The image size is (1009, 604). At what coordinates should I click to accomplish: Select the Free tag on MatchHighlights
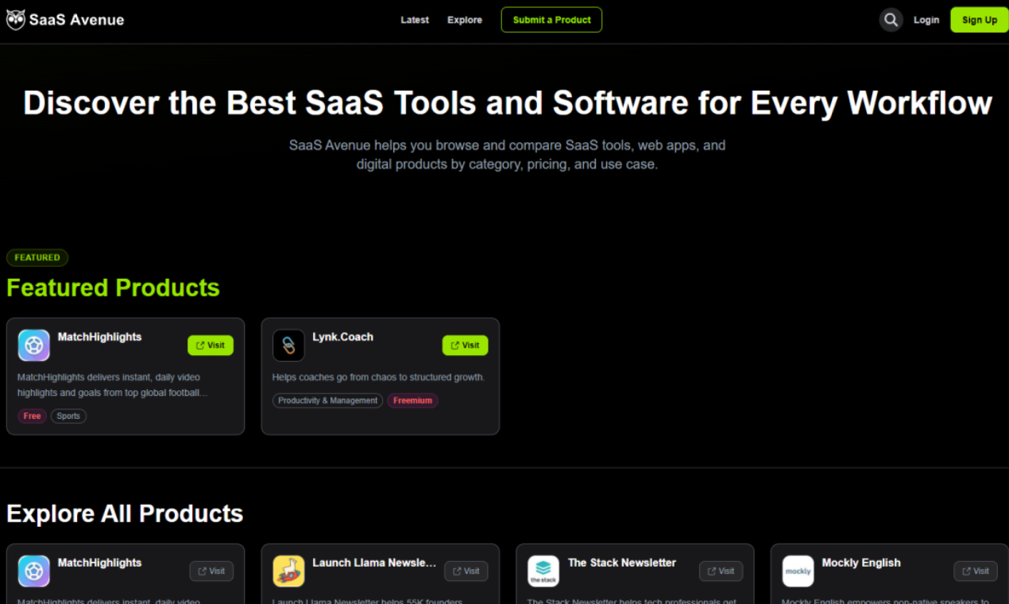[33, 416]
